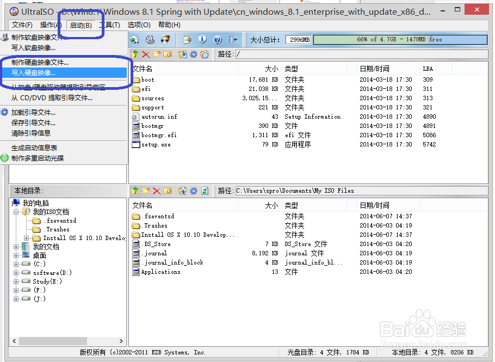Click the view-mode folder icon in image pane toolbar
Screen dimensions: 495x362
(205, 54)
